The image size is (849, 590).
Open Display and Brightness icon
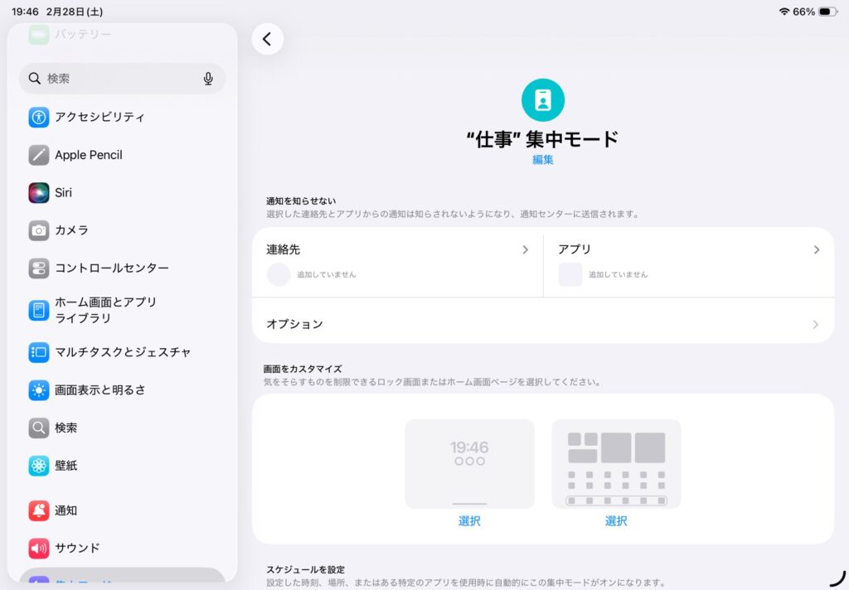pos(39,390)
